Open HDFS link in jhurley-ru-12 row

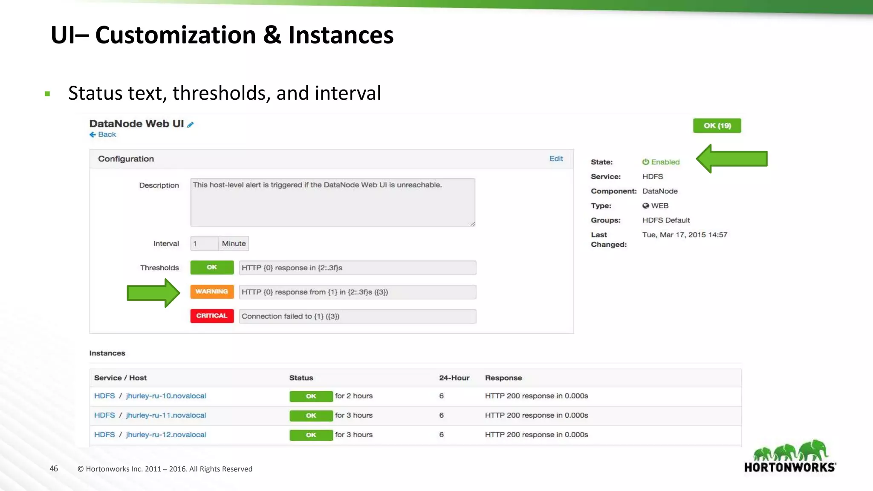(104, 435)
